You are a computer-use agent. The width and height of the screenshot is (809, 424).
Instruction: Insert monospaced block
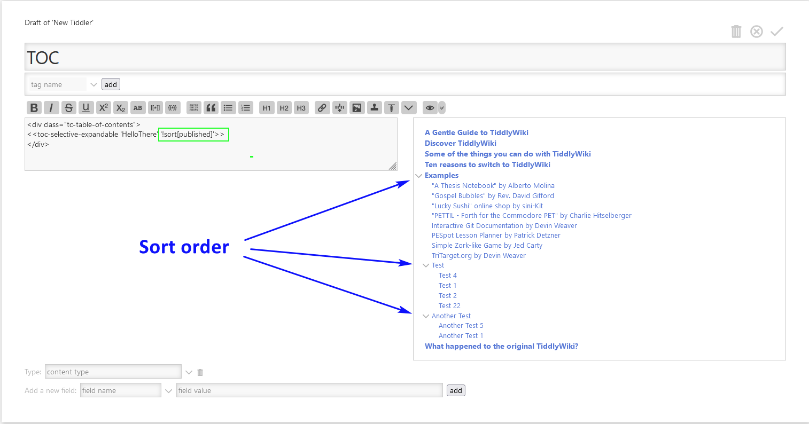[194, 108]
